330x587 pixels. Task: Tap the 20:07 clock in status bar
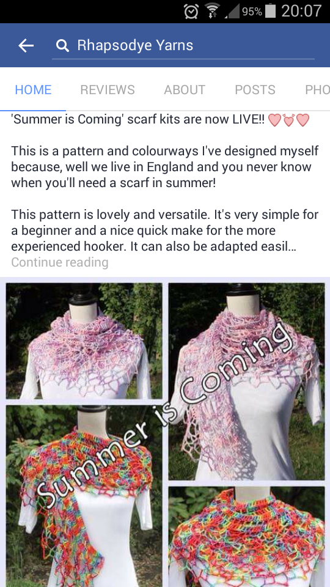point(301,11)
